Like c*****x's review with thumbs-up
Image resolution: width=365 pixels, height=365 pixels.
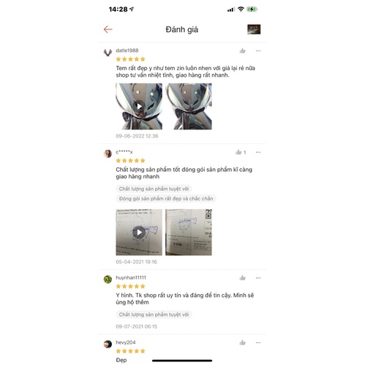tap(238, 152)
